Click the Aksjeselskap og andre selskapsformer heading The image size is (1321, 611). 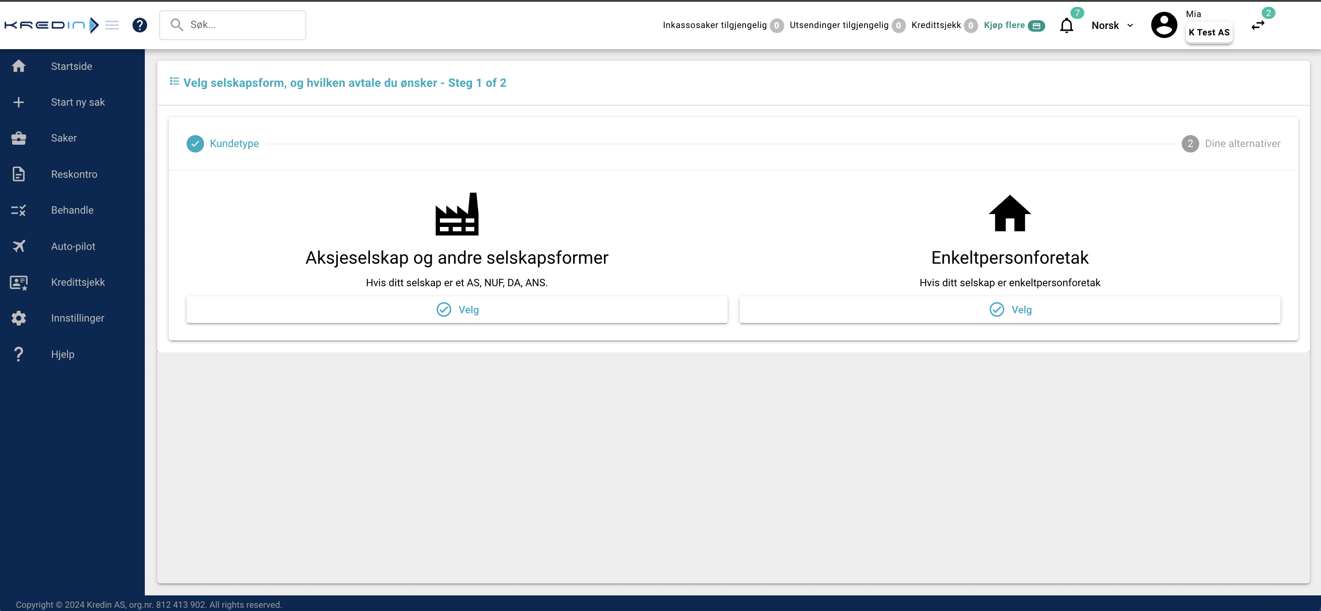[x=457, y=258]
